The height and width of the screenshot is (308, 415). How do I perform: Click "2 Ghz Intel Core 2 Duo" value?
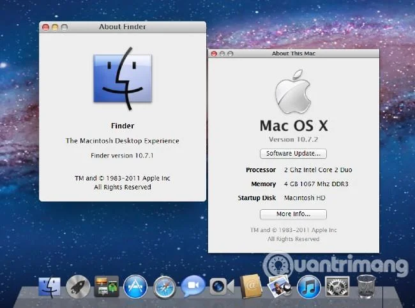(318, 170)
